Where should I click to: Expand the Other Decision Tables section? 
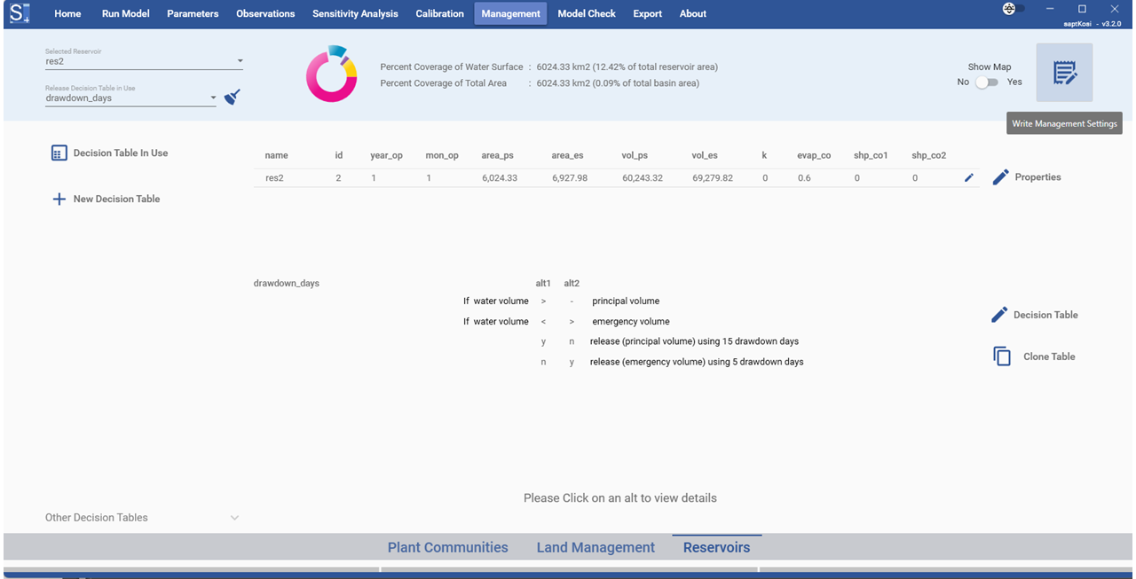tap(234, 518)
